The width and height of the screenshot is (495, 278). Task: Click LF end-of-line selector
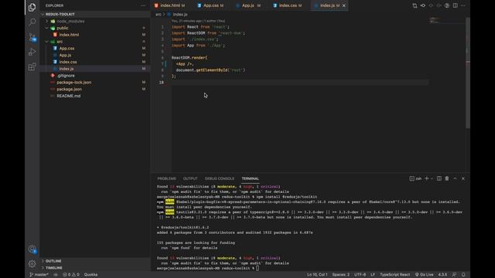click(x=373, y=275)
